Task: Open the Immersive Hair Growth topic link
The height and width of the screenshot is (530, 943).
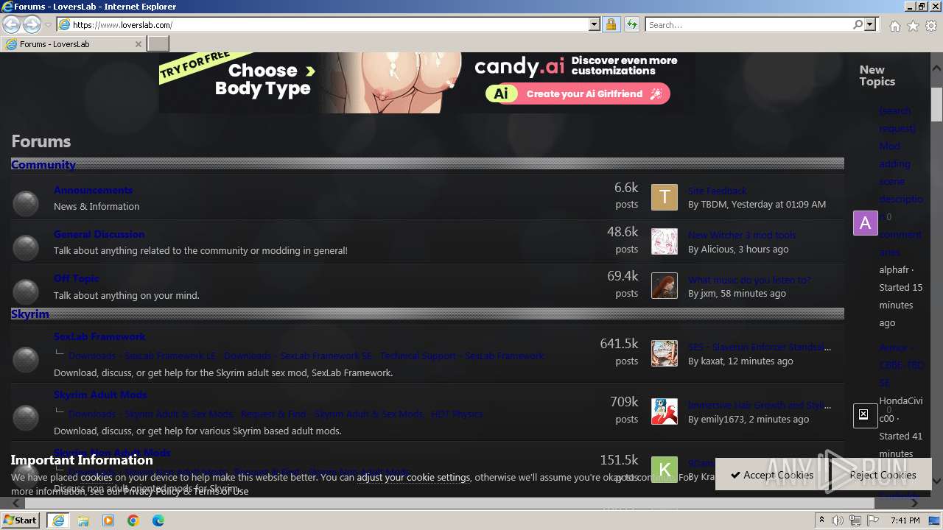Action: coord(760,405)
